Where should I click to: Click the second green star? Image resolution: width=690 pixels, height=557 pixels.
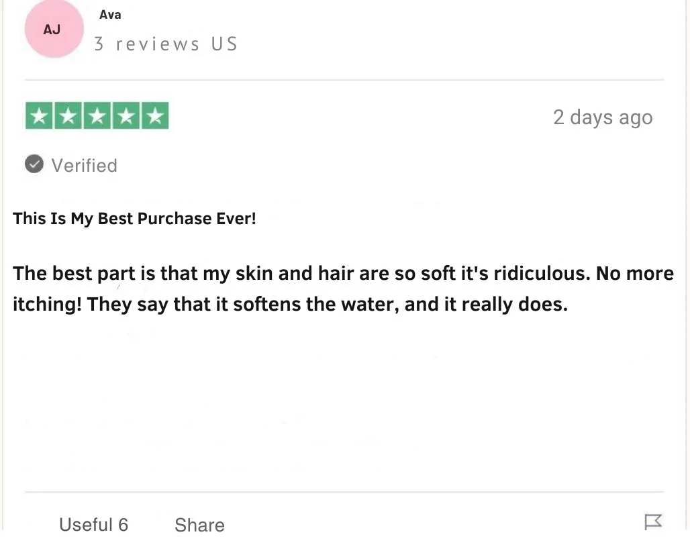pyautogui.click(x=68, y=115)
